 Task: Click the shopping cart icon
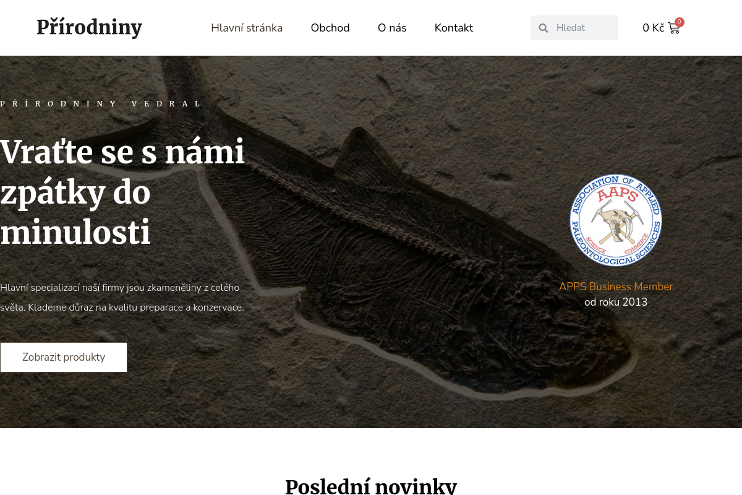(673, 28)
